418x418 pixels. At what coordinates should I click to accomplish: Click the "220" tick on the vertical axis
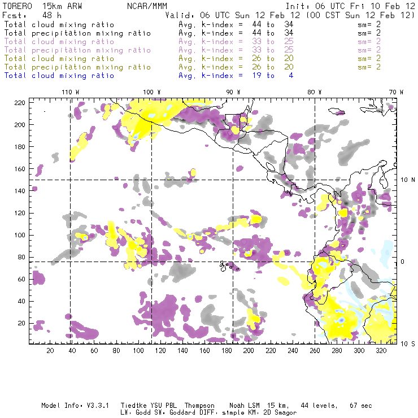[20, 103]
